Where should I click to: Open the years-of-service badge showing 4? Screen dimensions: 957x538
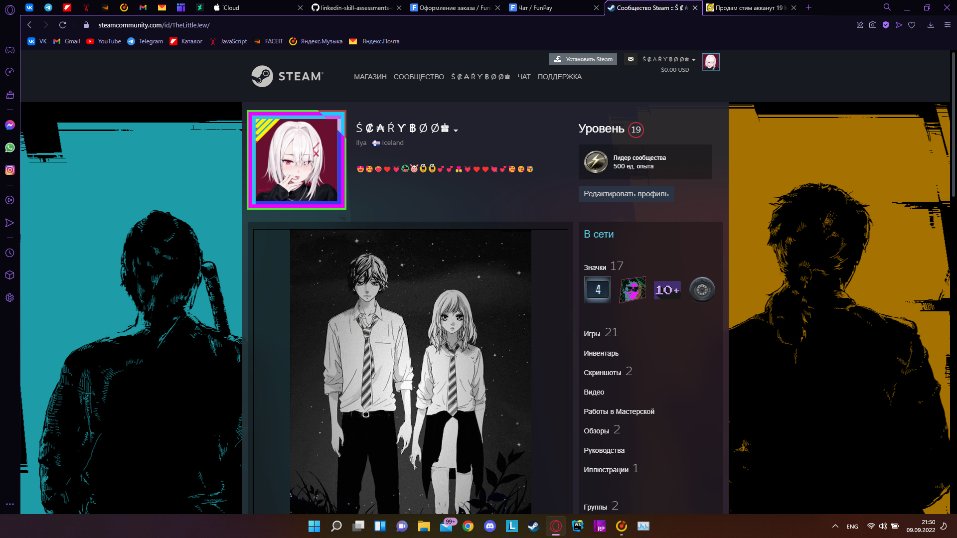click(x=598, y=289)
